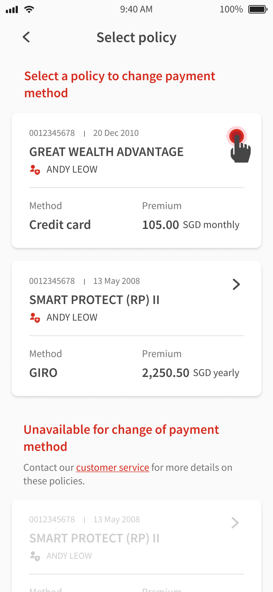Tap the Select policy page title
Image resolution: width=273 pixels, height=592 pixels.
click(136, 38)
